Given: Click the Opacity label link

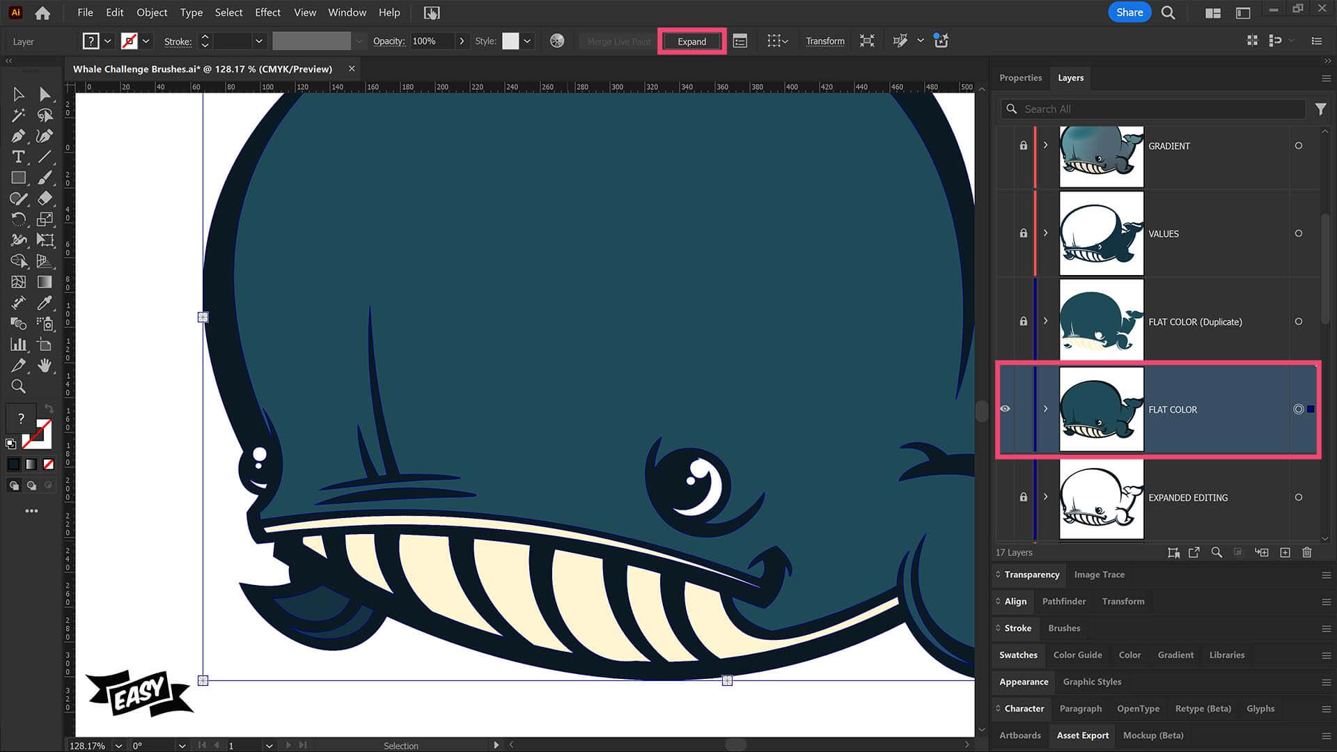Looking at the screenshot, I should pyautogui.click(x=389, y=41).
